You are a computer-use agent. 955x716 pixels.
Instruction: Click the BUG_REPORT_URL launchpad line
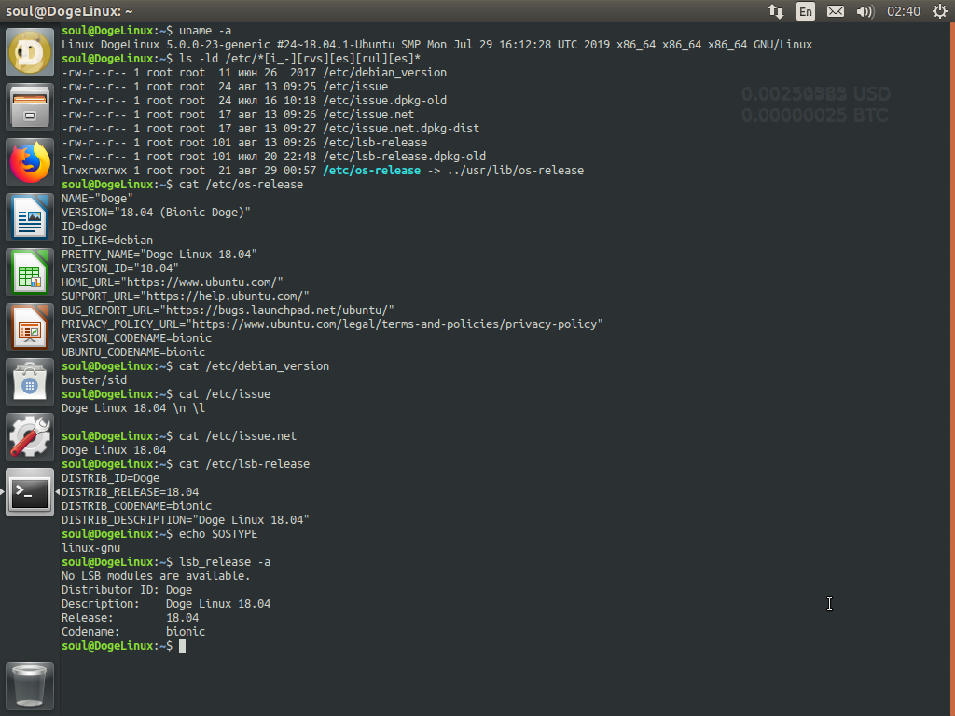click(228, 310)
